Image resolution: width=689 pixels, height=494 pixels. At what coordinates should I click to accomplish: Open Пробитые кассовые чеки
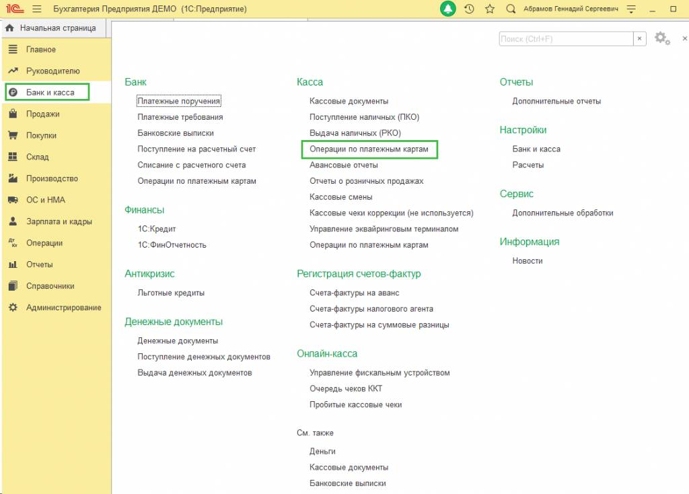point(355,404)
